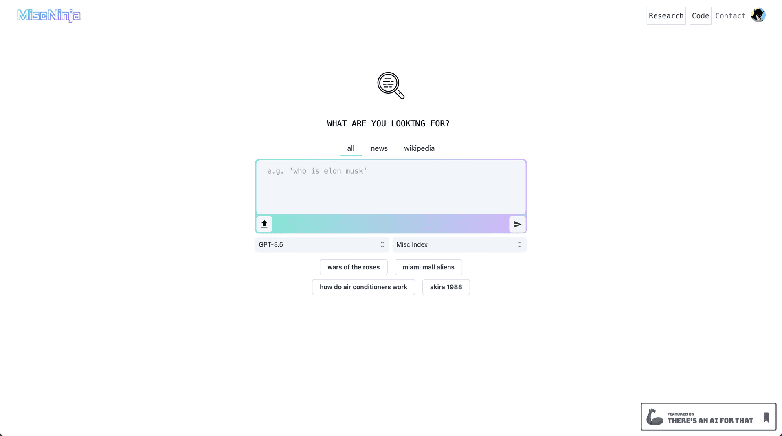Viewport: 782px width, 436px height.
Task: Open the Research page
Action: 666,16
